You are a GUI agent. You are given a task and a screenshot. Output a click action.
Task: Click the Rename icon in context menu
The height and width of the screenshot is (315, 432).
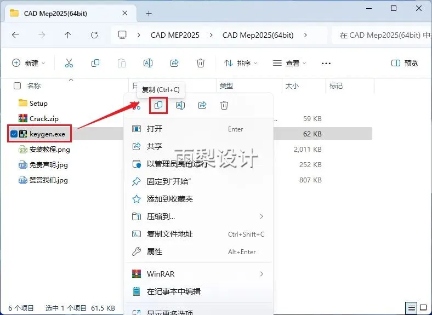pos(180,105)
